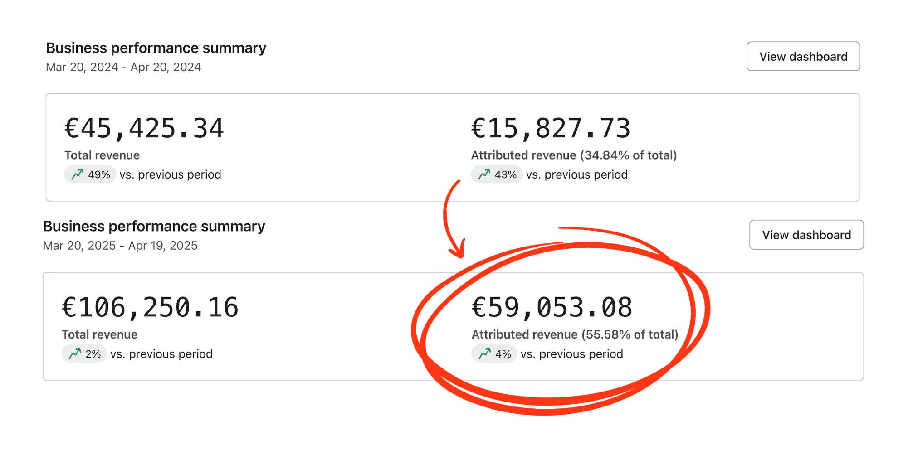The height and width of the screenshot is (450, 908).
Task: Click the €59,053.08 attributed revenue figure
Action: 552,307
